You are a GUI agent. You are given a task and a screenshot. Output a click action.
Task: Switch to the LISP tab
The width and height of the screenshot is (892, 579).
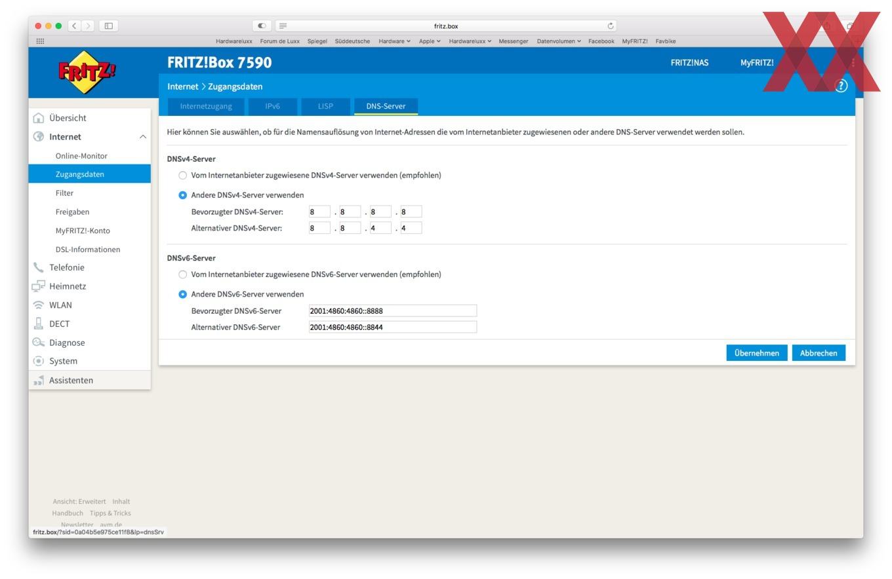pyautogui.click(x=325, y=106)
